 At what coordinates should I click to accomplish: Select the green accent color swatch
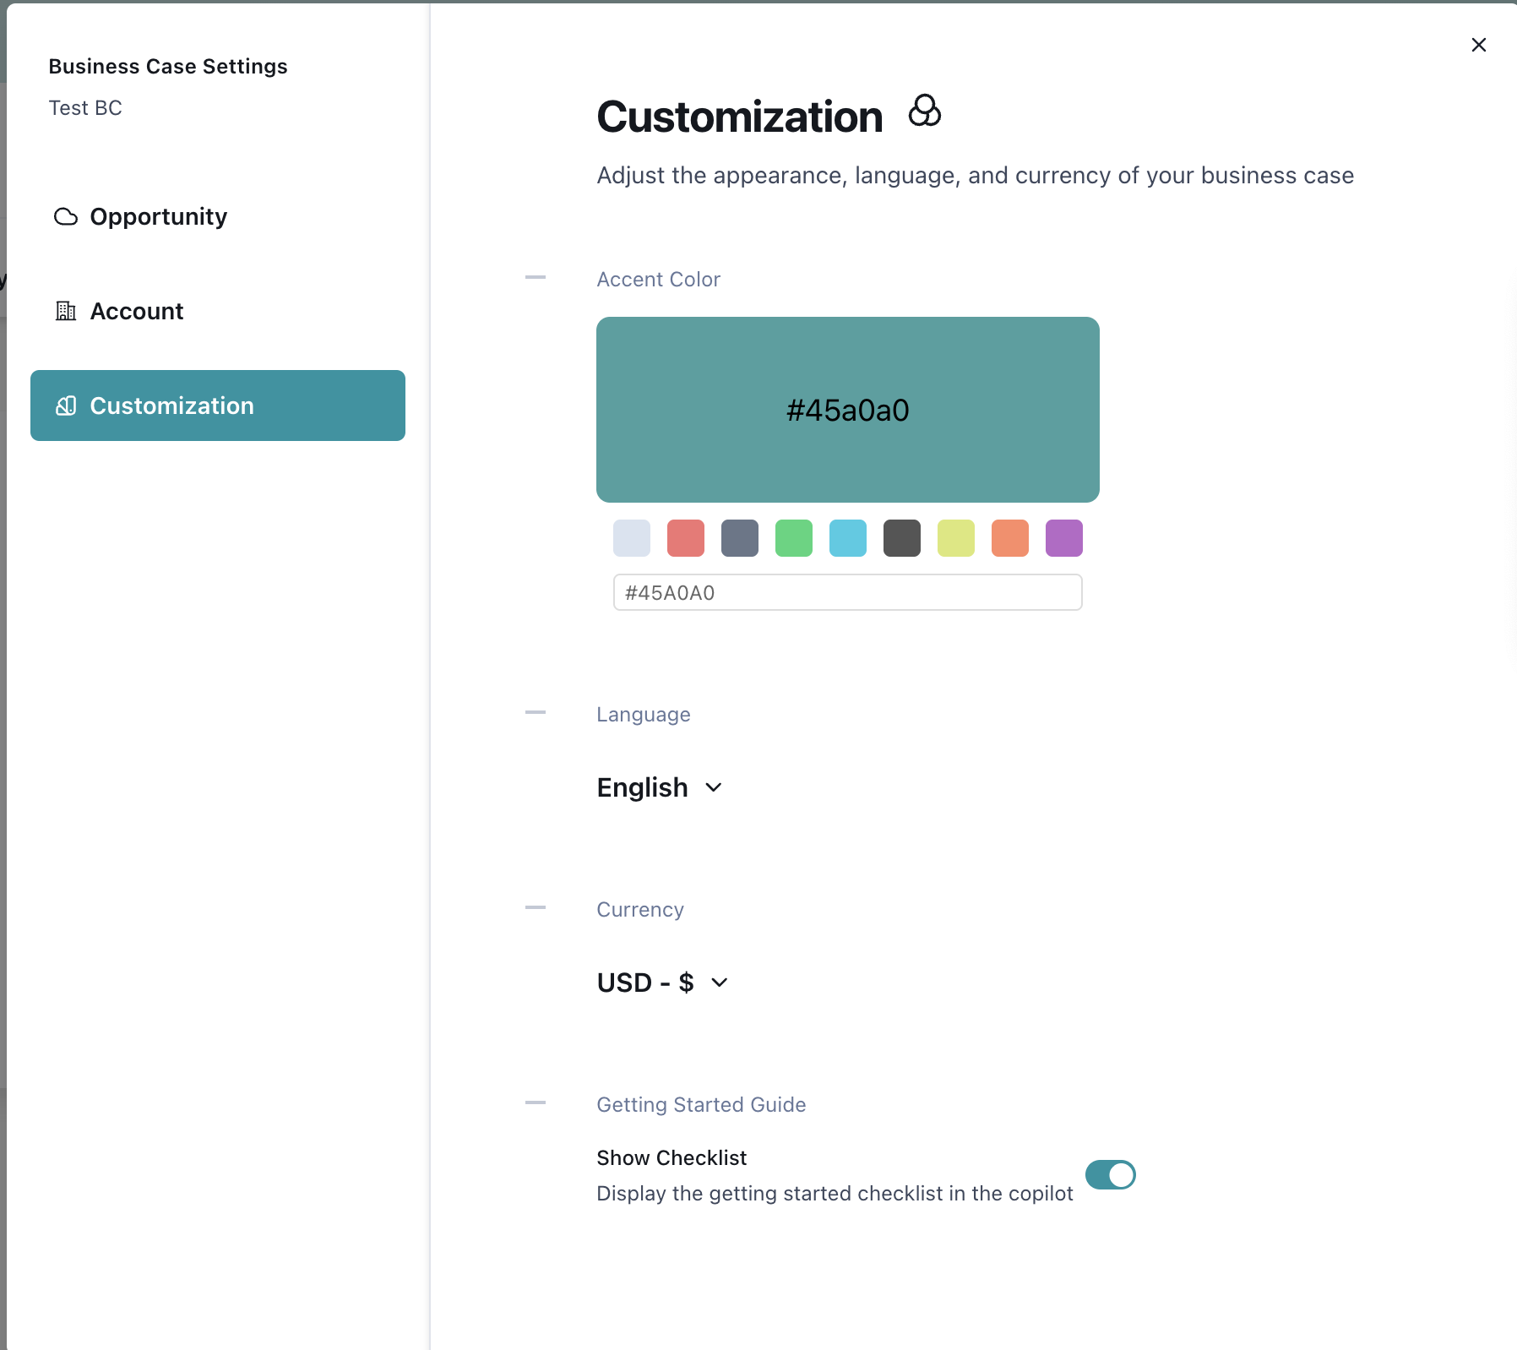[x=794, y=538]
